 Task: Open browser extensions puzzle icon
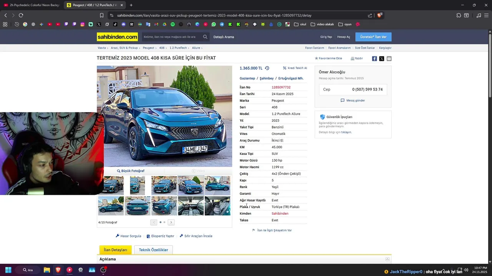459,15
